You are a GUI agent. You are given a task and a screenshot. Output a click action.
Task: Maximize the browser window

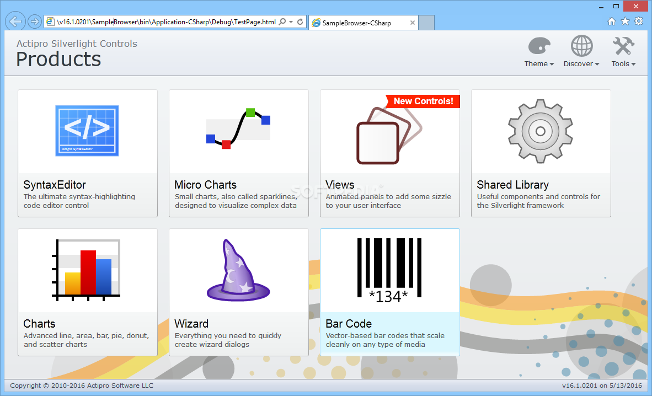tap(616, 6)
